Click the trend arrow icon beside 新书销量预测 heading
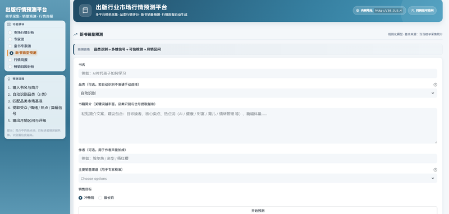Image resolution: width=449 pixels, height=214 pixels. (76, 34)
